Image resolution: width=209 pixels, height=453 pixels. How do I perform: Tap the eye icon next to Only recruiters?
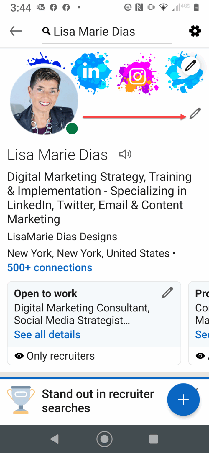[x=19, y=356]
